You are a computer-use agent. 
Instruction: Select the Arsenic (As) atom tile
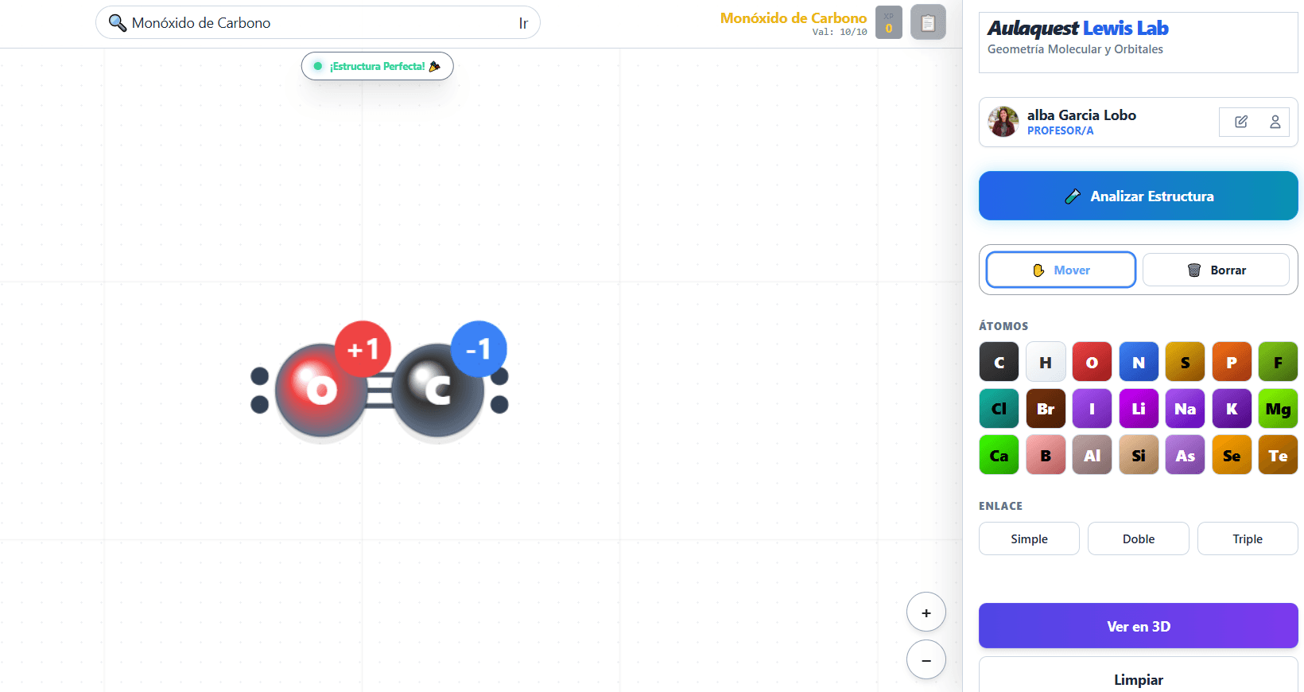point(1186,455)
